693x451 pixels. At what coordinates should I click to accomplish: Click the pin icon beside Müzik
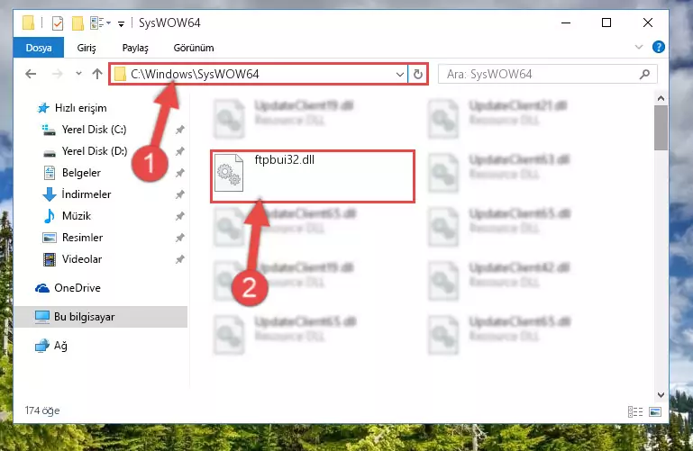tap(180, 216)
